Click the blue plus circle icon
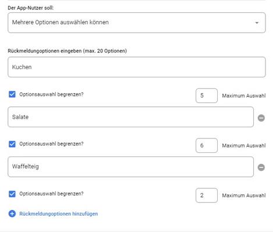Image resolution: width=273 pixels, height=232 pixels. (12, 214)
